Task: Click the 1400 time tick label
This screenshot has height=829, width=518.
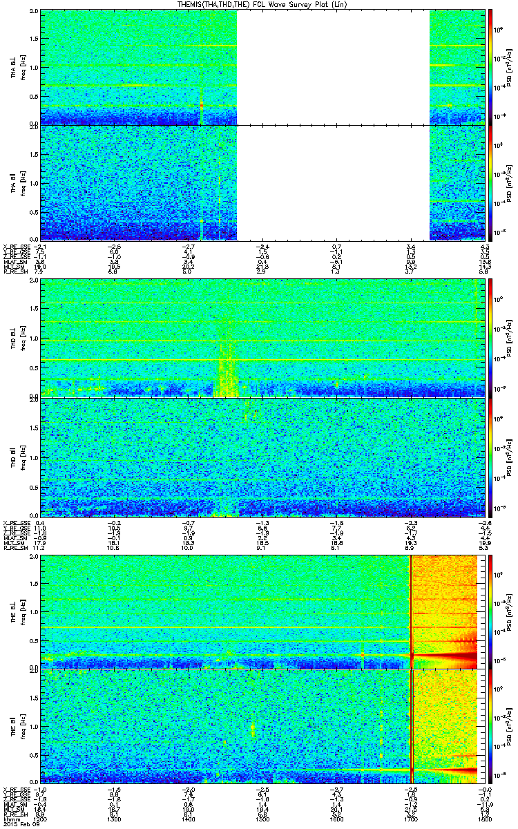Action: (x=188, y=818)
